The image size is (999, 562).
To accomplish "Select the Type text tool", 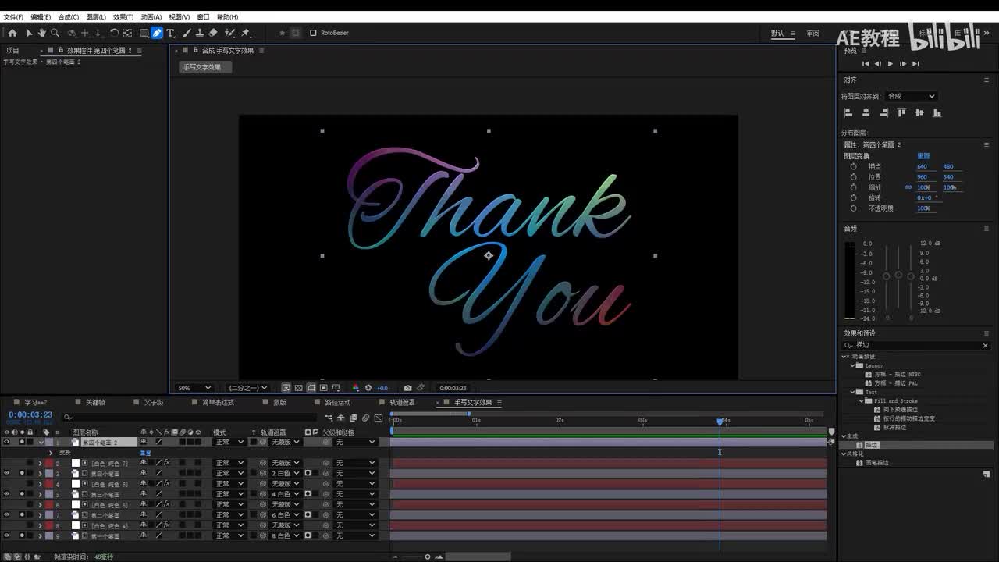I will click(170, 33).
